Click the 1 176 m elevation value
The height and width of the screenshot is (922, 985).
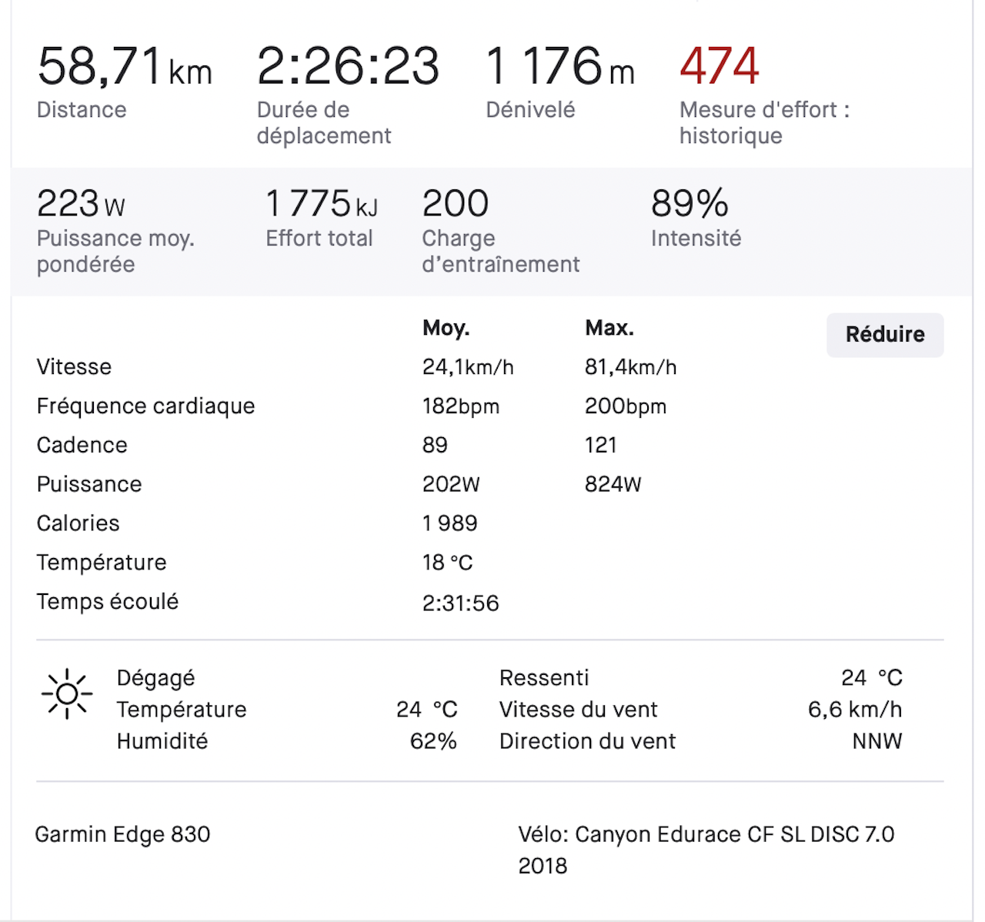coord(559,66)
